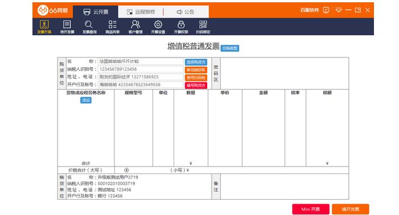The height and width of the screenshot is (215, 399).
Task: Click 切换类型 to switch invoice type
Action: tap(230, 48)
